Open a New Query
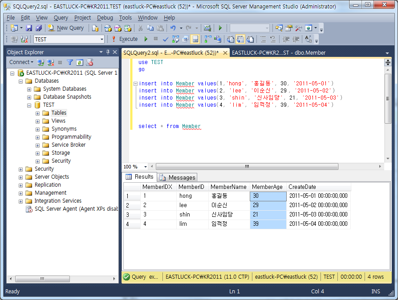 (66, 28)
